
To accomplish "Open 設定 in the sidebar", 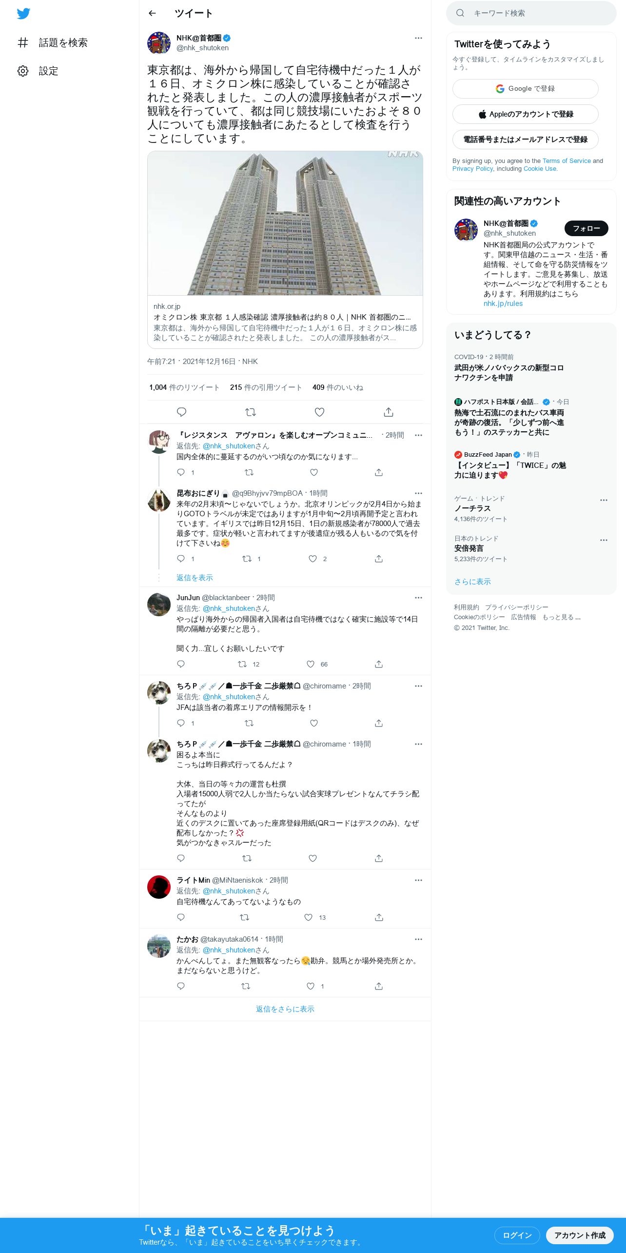I will pos(38,71).
